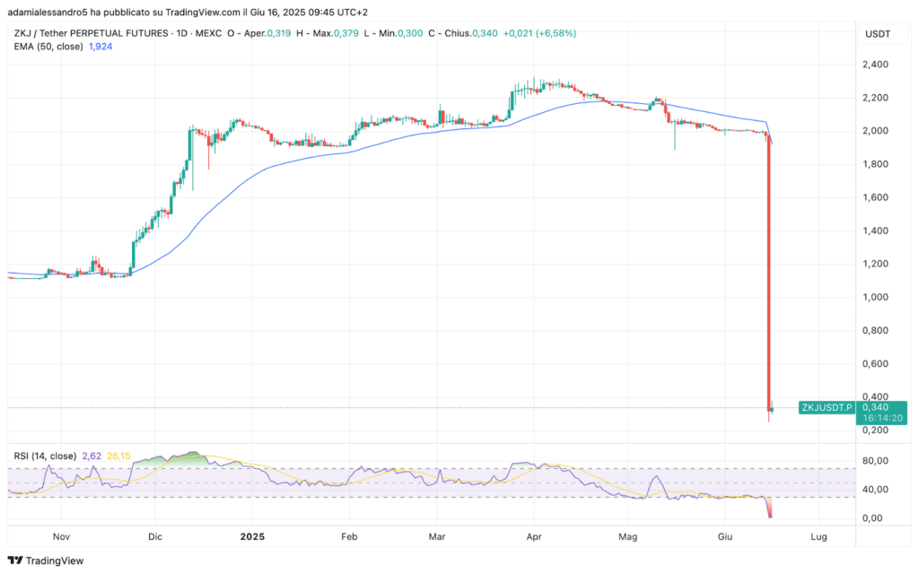This screenshot has width=919, height=574.
Task: Click the 0,340 current price label
Action: (875, 407)
